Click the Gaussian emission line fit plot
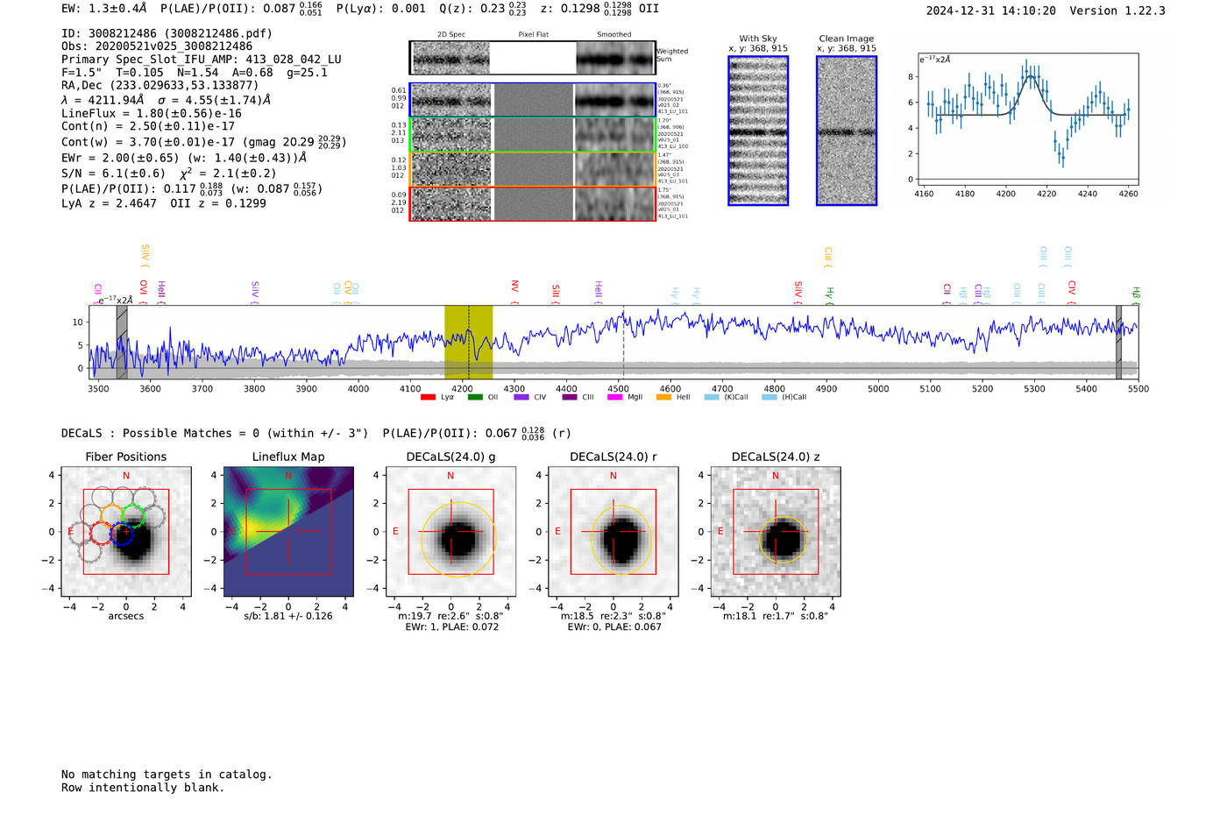 click(x=1027, y=121)
